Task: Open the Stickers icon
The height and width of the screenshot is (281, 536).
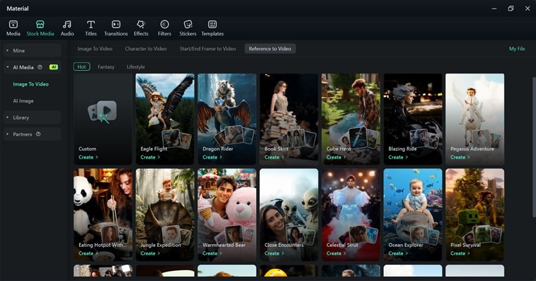Action: [x=188, y=24]
